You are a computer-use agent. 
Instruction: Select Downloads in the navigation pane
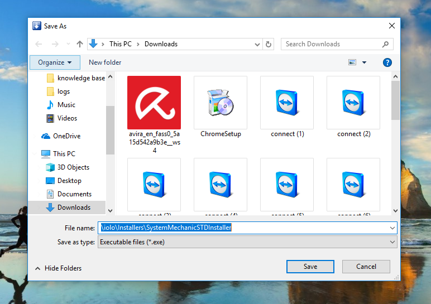[67, 208]
